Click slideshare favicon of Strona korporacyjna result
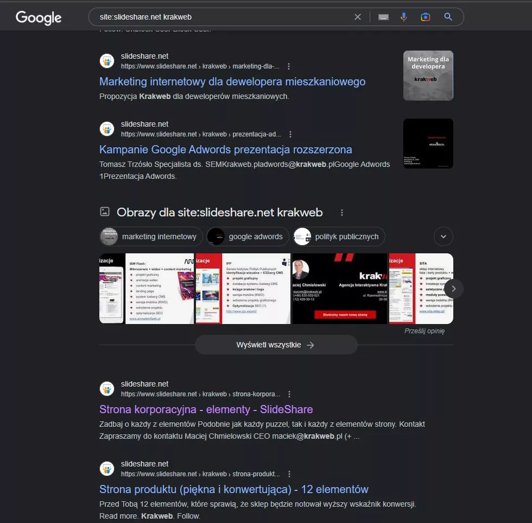The width and height of the screenshot is (532, 523). [107, 389]
